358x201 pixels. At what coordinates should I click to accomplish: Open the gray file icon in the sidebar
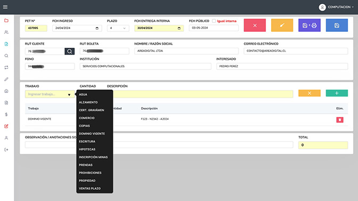[6, 103]
